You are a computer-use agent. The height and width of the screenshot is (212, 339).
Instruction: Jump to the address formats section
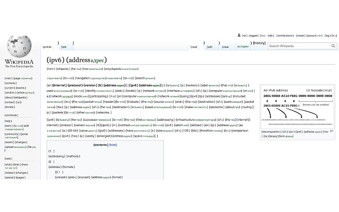(61, 167)
